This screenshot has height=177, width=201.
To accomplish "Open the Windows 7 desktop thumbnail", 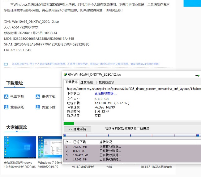I will (50, 147).
